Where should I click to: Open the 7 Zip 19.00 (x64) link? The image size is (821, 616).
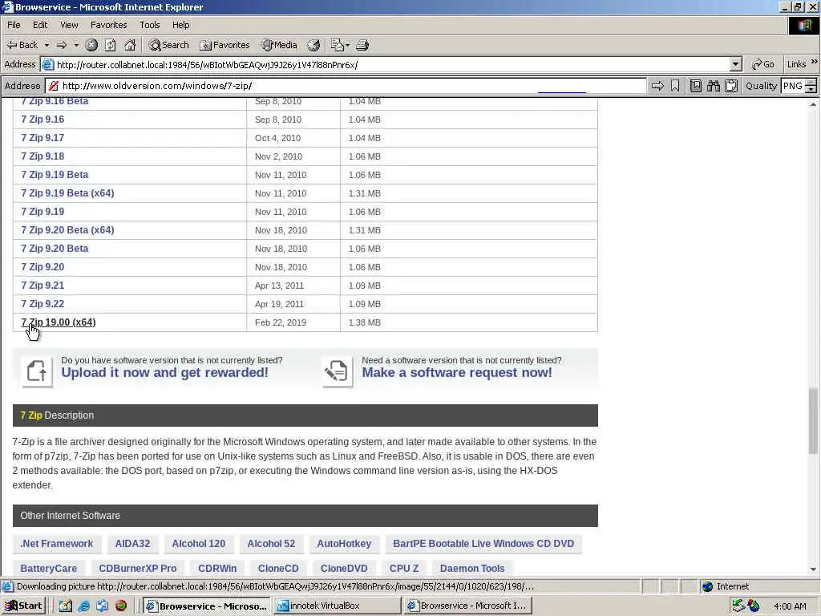(58, 322)
